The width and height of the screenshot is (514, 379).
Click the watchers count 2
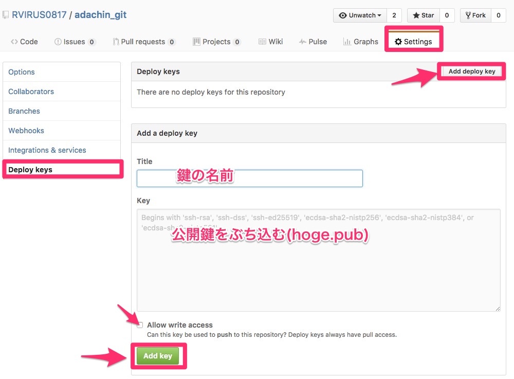[x=394, y=15]
